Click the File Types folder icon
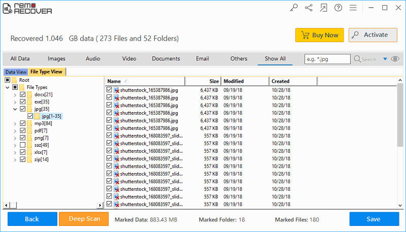This screenshot has width=406, height=232. click(22, 87)
